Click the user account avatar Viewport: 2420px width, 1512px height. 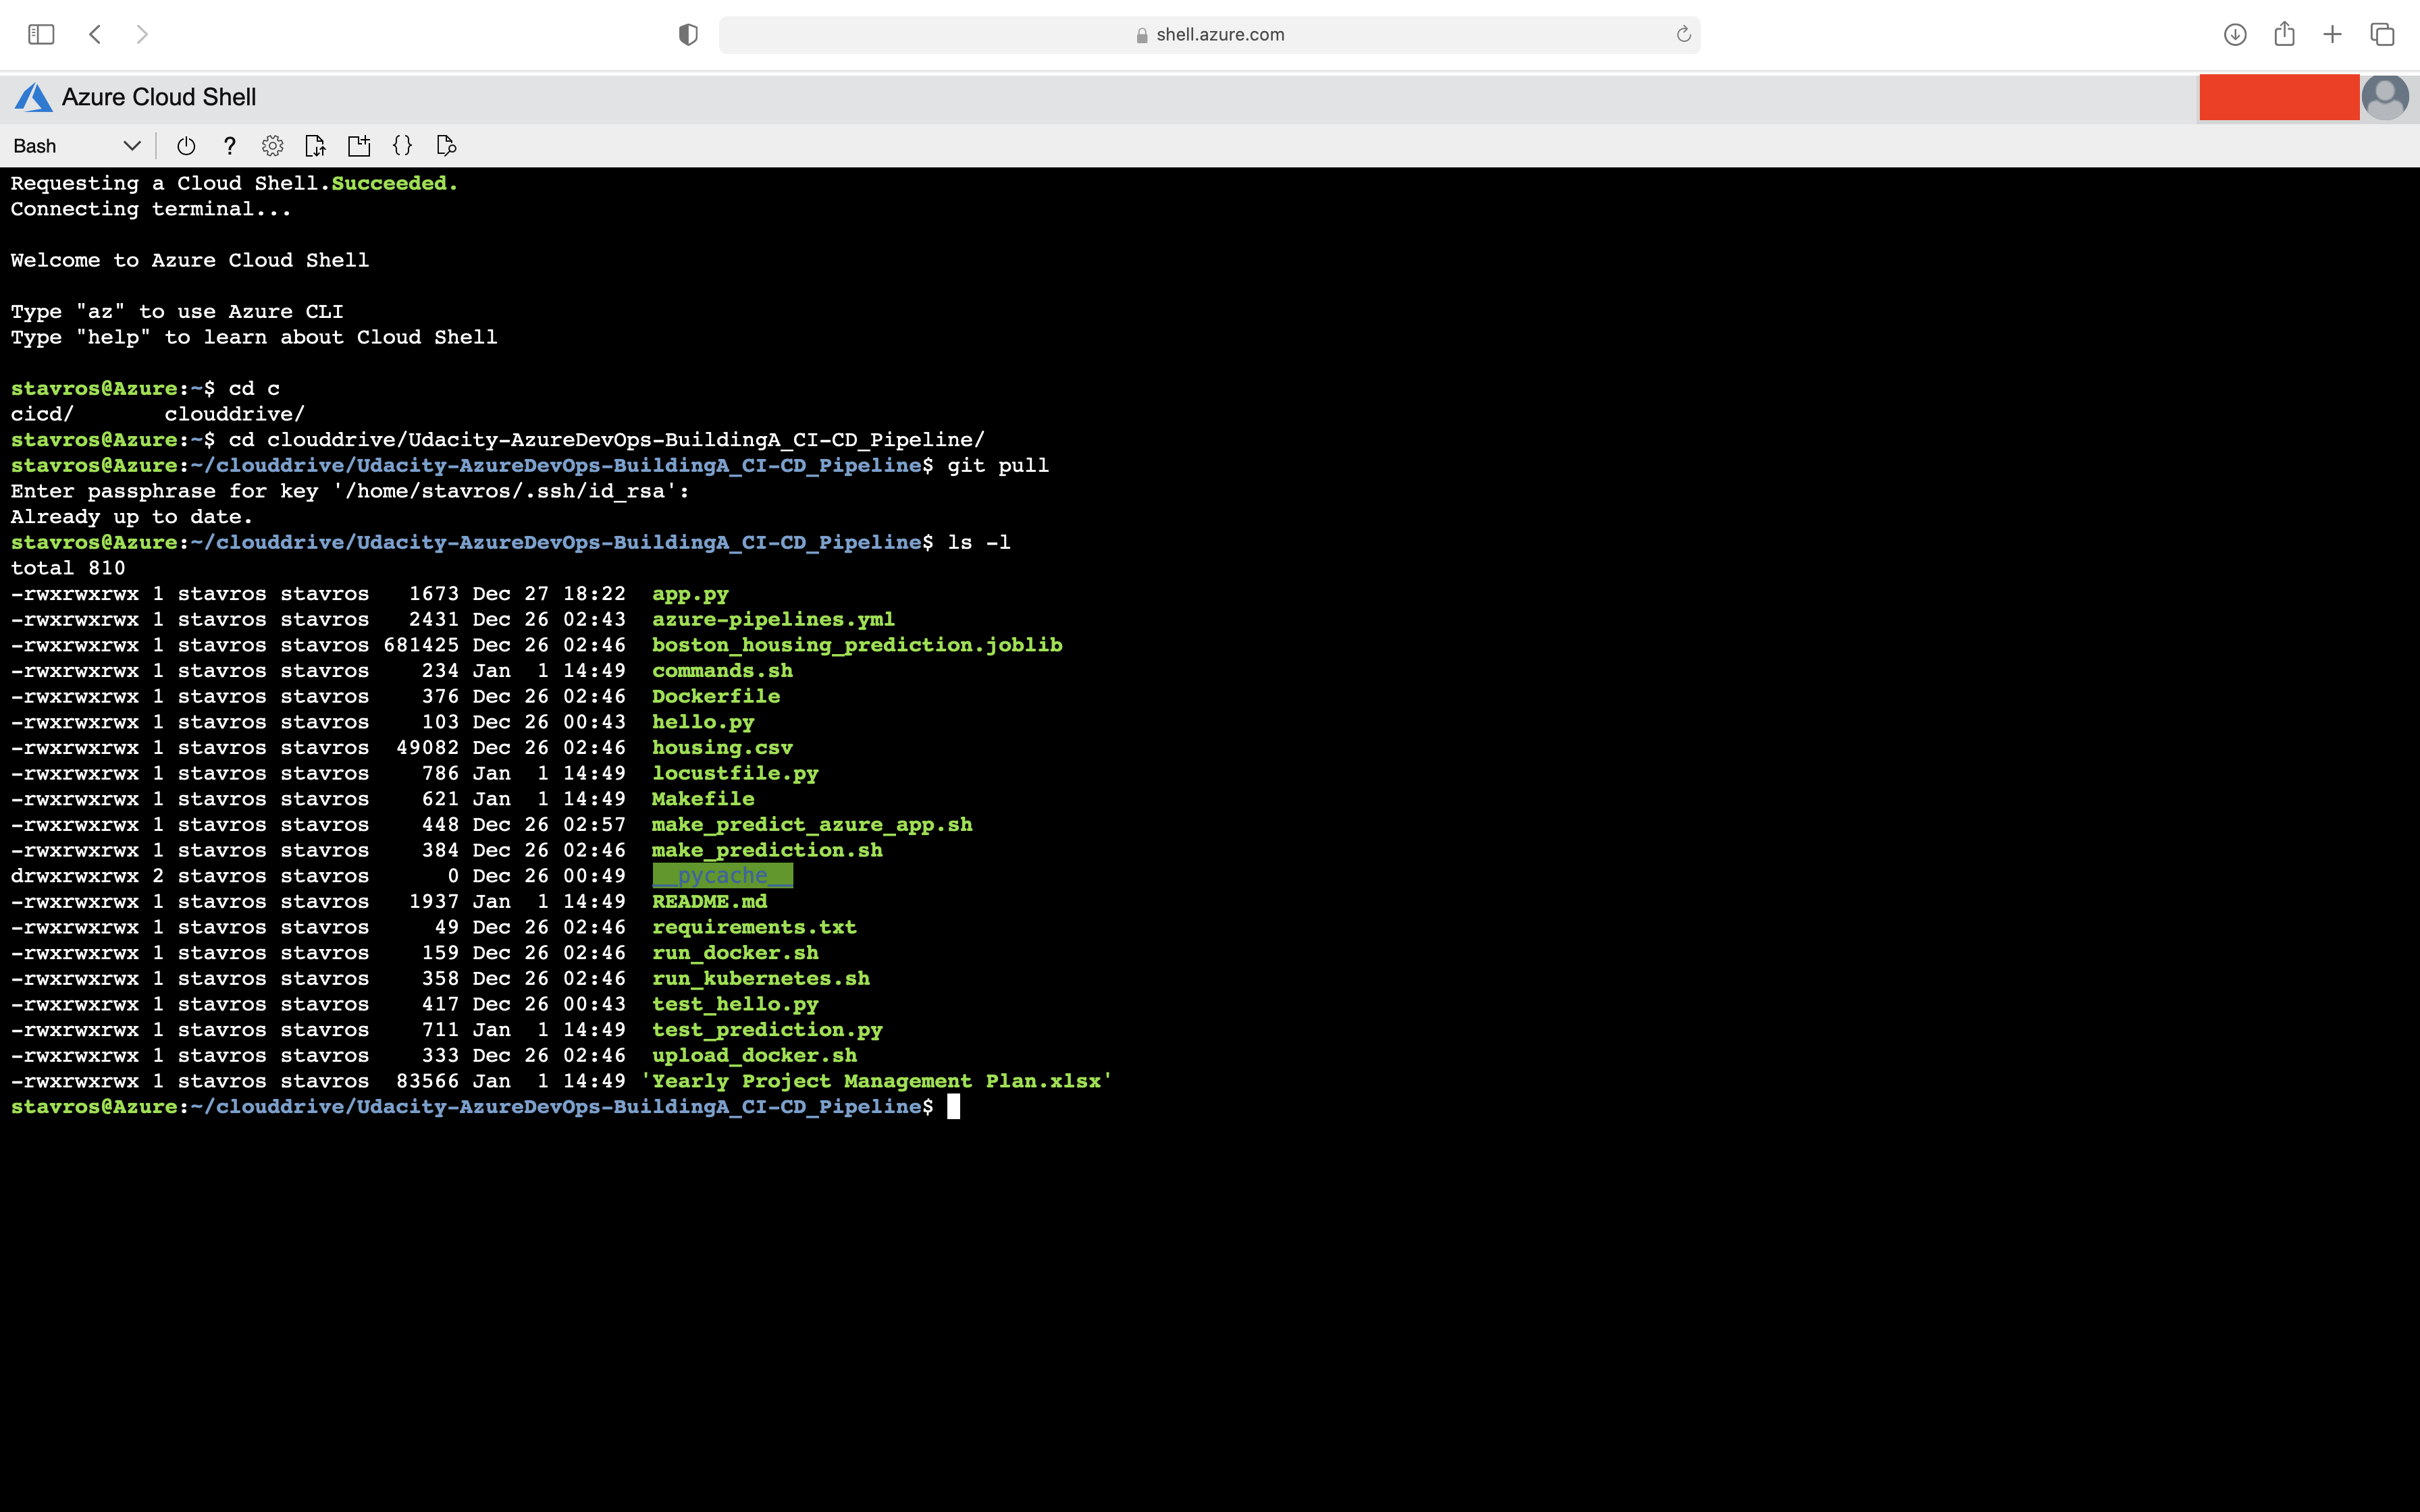tap(2385, 97)
